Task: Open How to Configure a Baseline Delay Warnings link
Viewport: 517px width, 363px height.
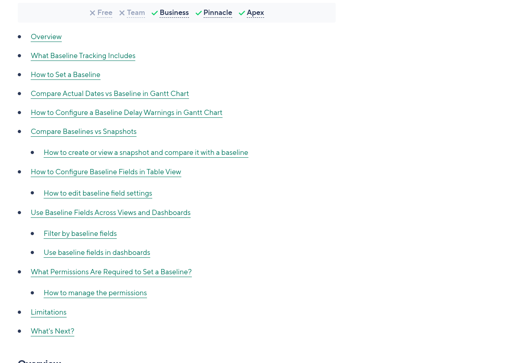Action: 126,113
